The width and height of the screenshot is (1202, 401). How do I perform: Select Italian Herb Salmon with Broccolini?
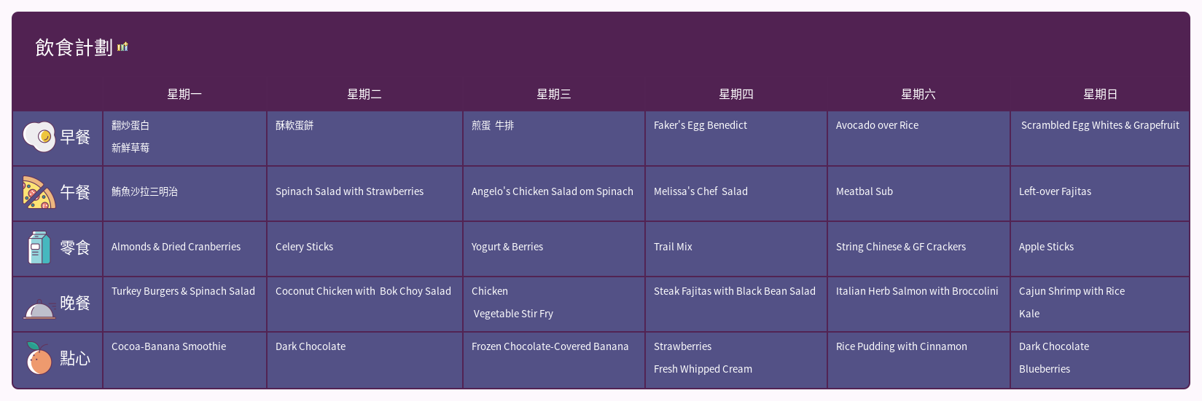tap(917, 291)
